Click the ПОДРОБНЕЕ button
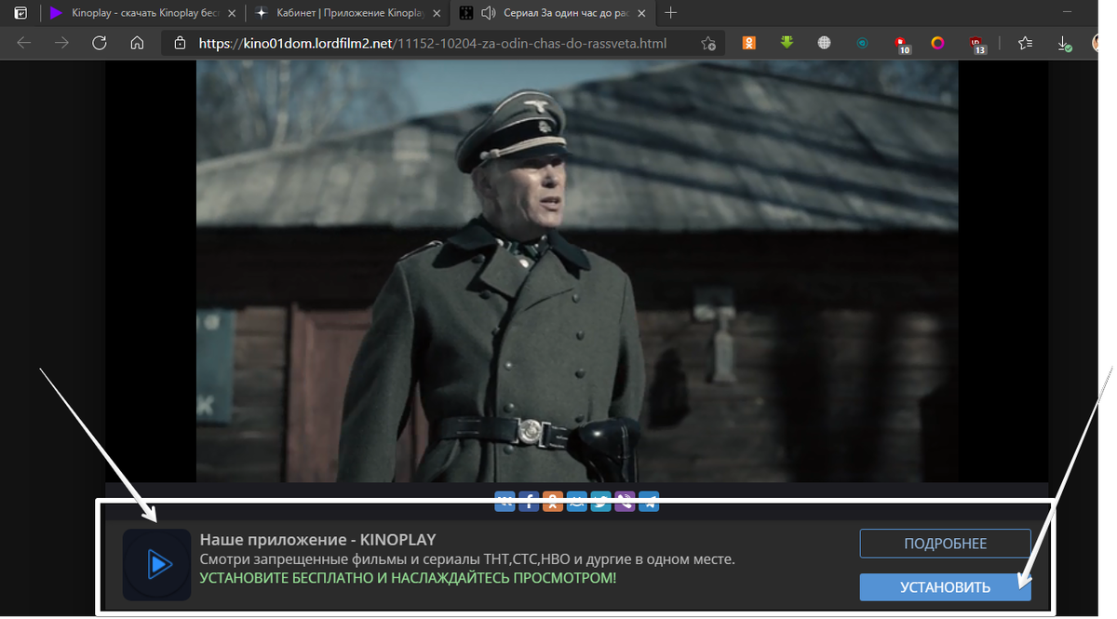 click(945, 544)
